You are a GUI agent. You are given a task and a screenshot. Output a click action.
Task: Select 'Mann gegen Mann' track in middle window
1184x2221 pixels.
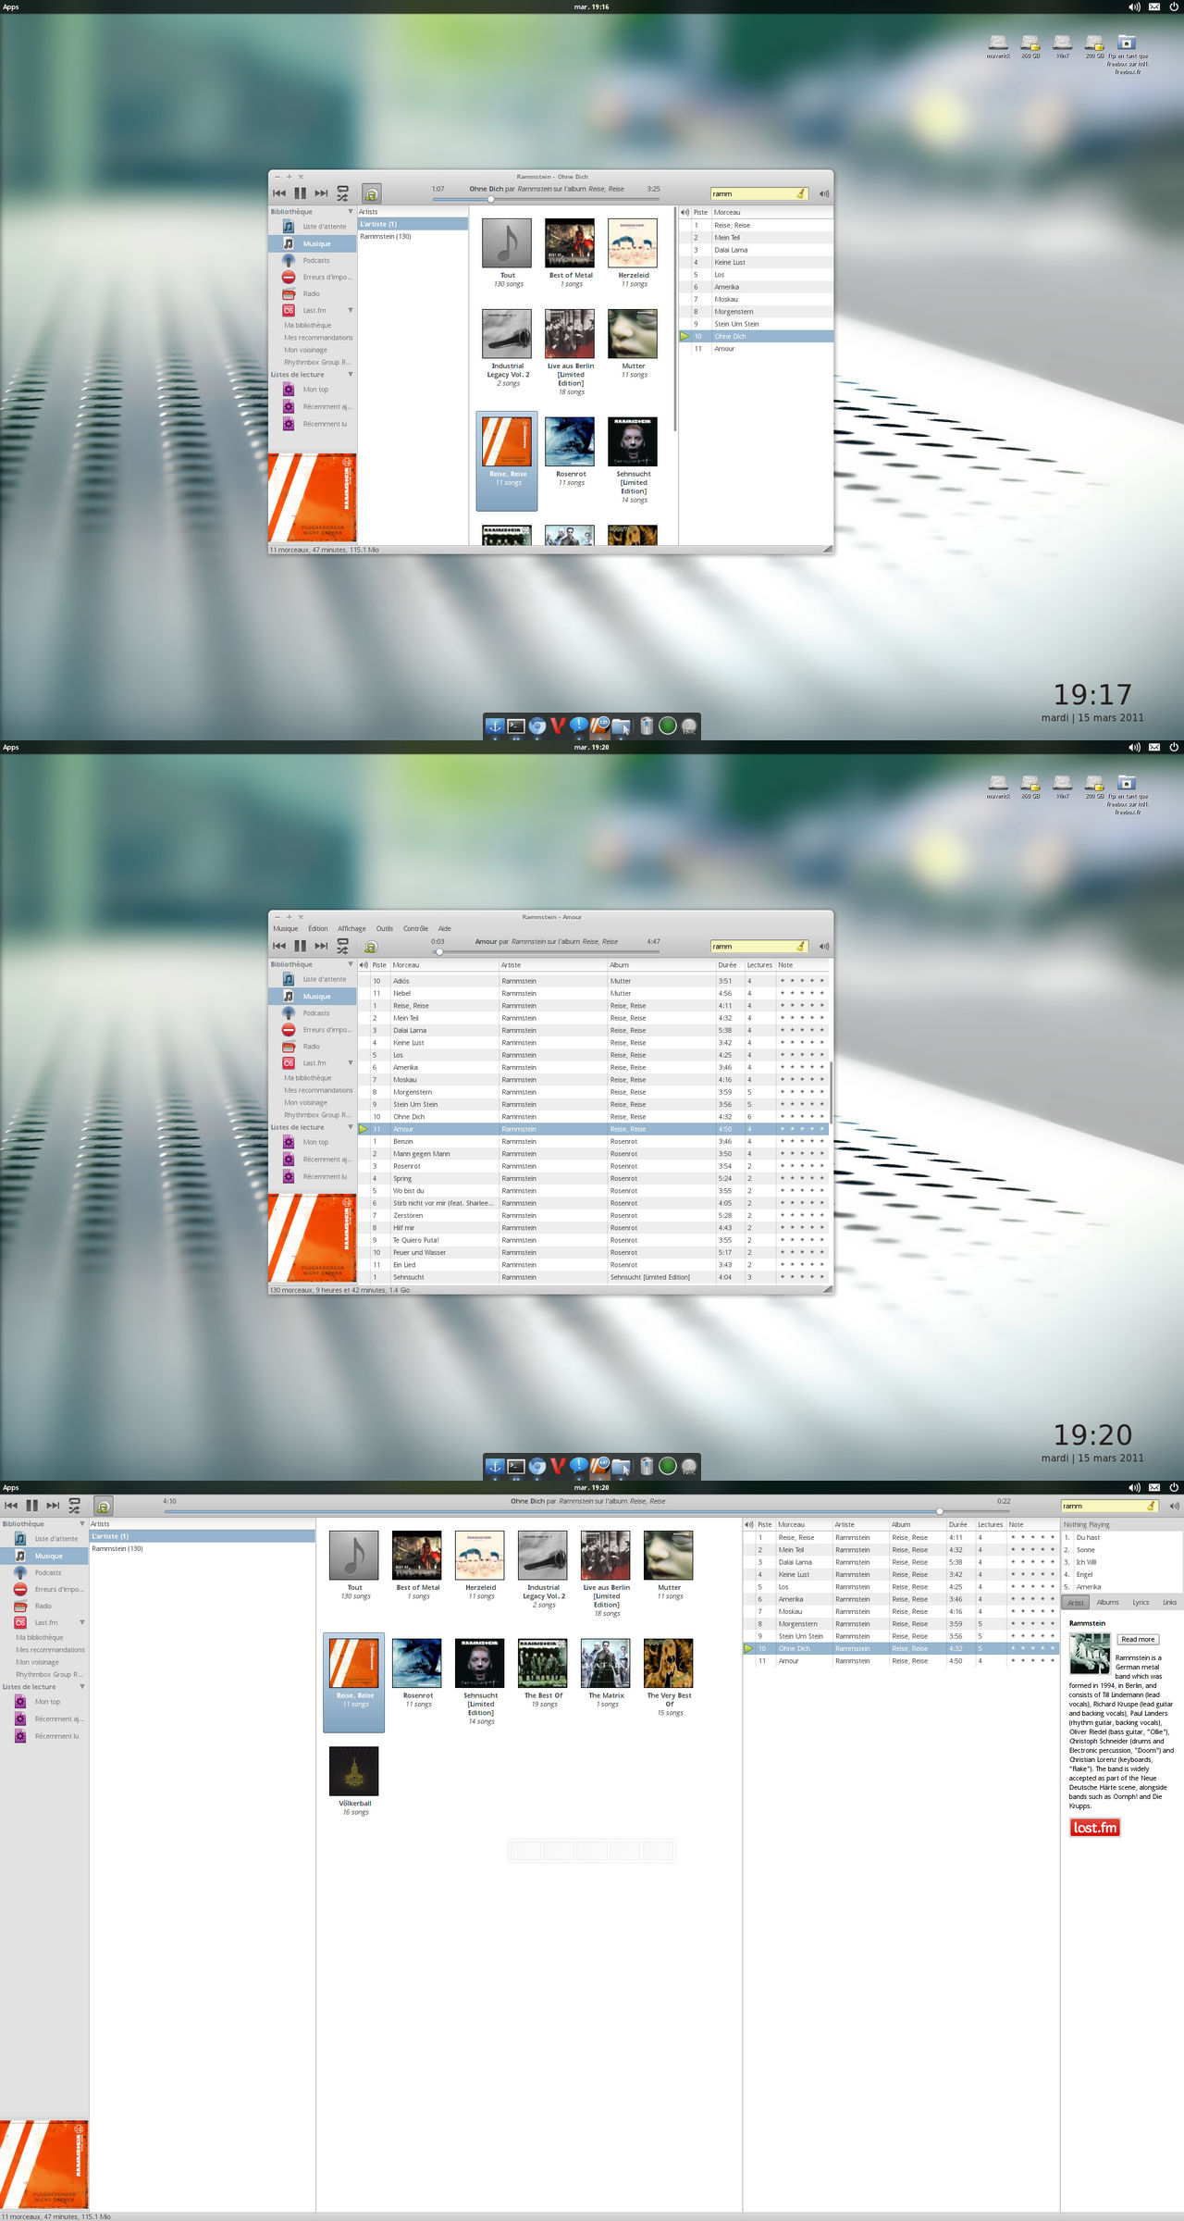pos(595,1154)
